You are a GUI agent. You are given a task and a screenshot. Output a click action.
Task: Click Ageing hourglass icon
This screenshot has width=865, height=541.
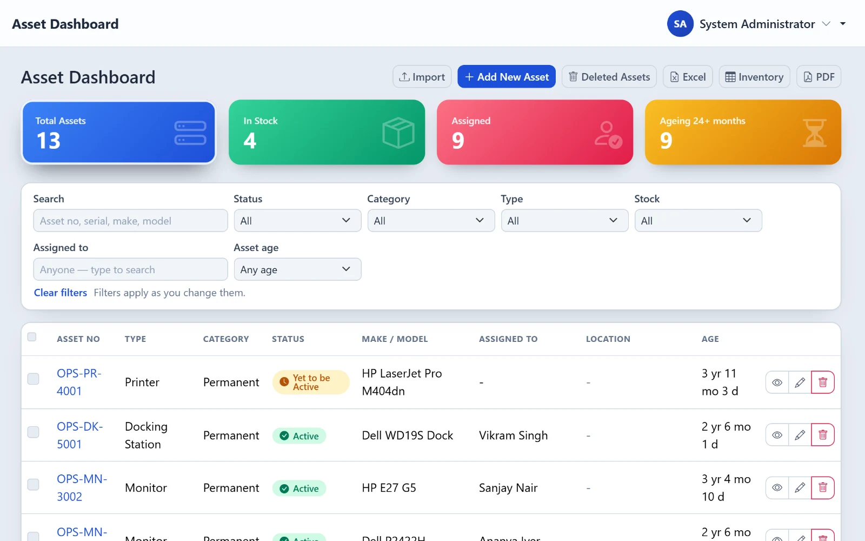[x=815, y=133]
